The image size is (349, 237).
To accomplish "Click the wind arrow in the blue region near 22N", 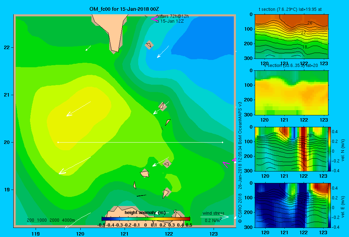I will [x=163, y=52].
